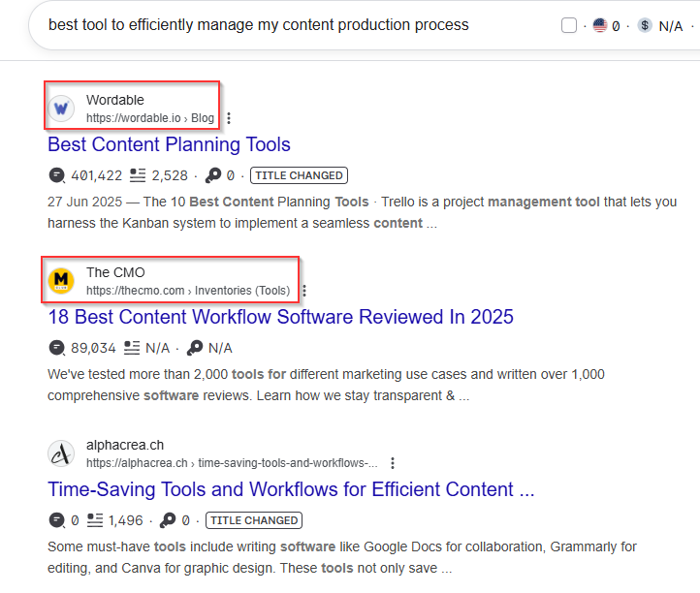The height and width of the screenshot is (593, 700).
Task: Tick the checkbox in the search bar
Action: point(569,25)
